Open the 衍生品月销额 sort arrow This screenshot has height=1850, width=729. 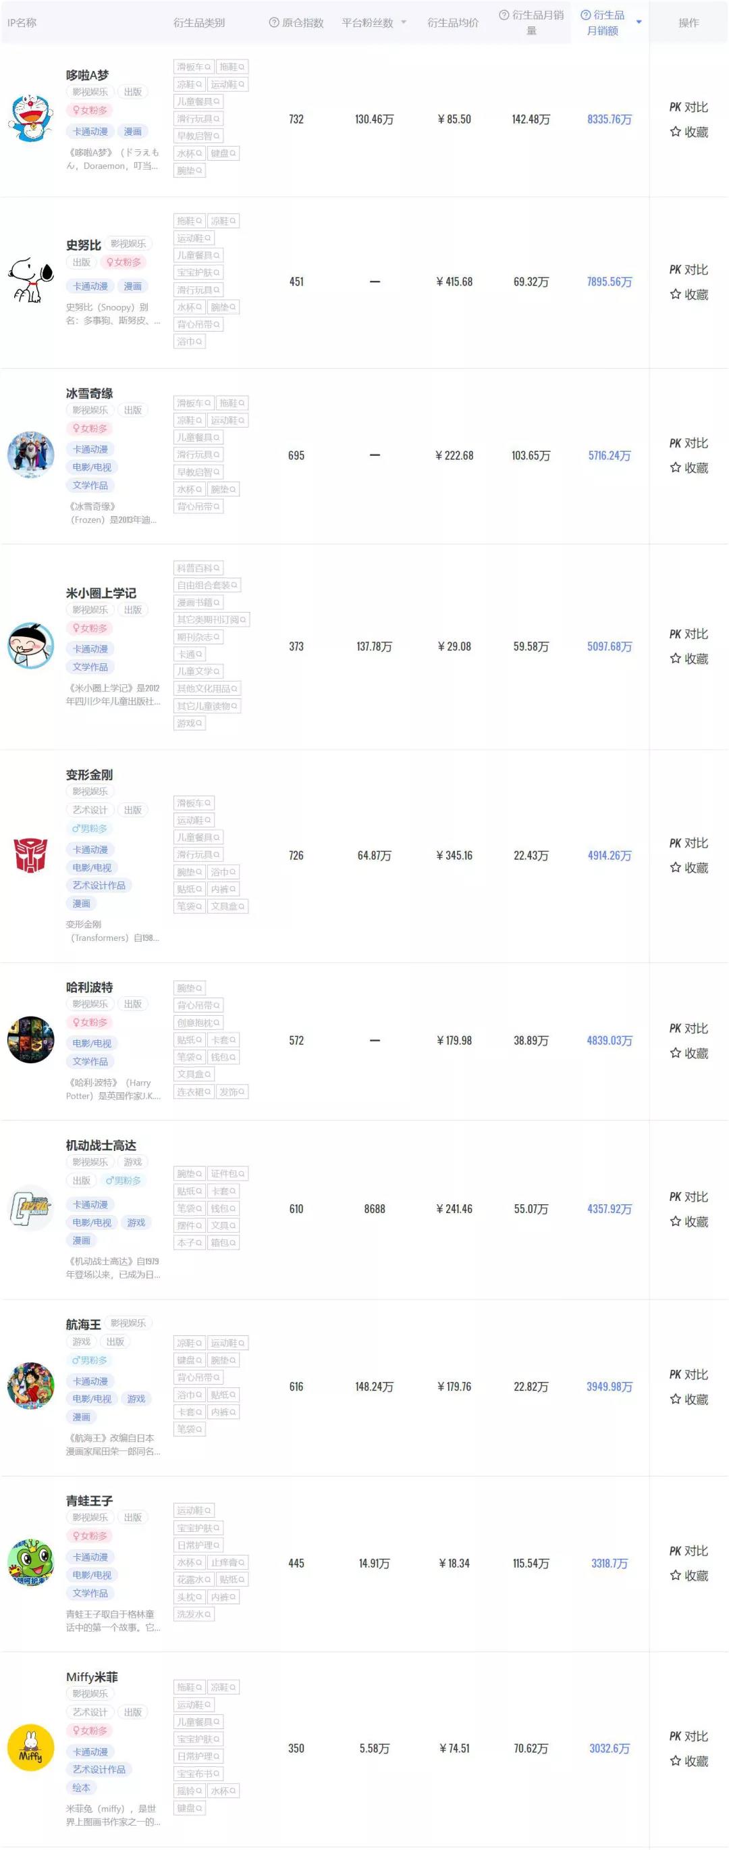point(639,22)
